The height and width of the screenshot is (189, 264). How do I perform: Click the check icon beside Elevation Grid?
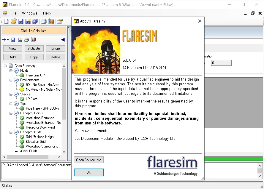22,142
